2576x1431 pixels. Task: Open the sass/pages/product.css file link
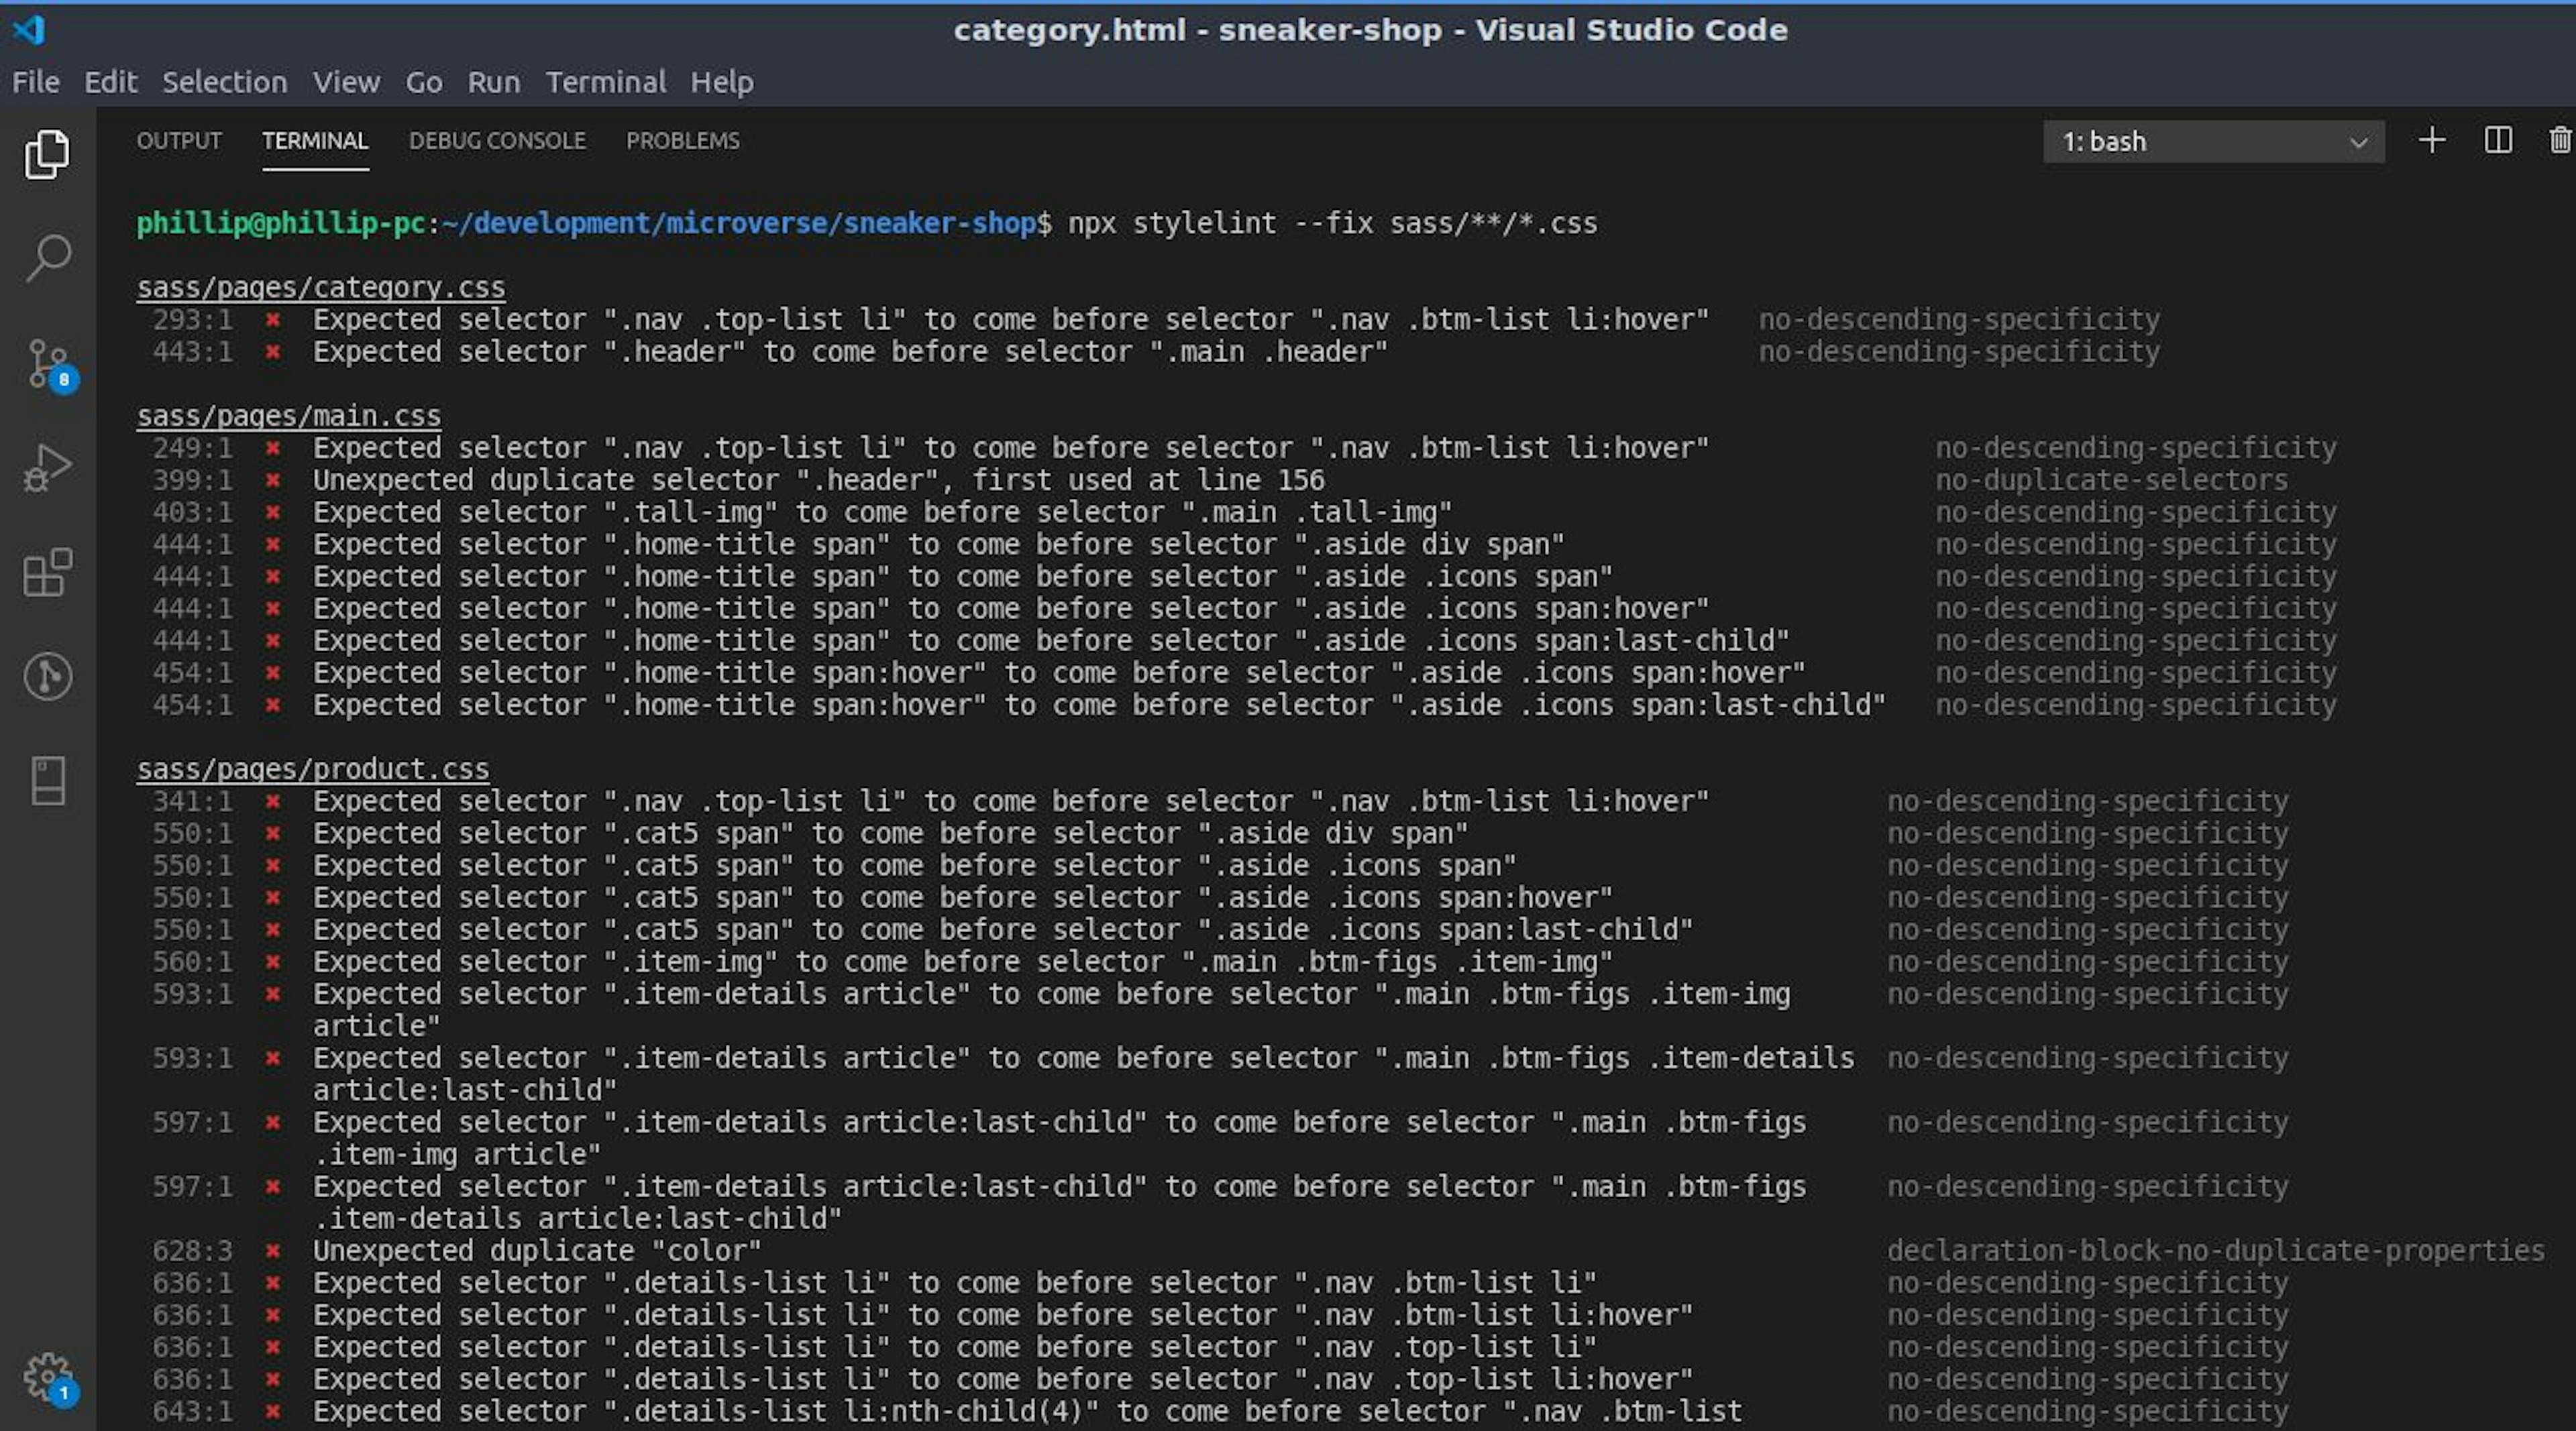[313, 769]
